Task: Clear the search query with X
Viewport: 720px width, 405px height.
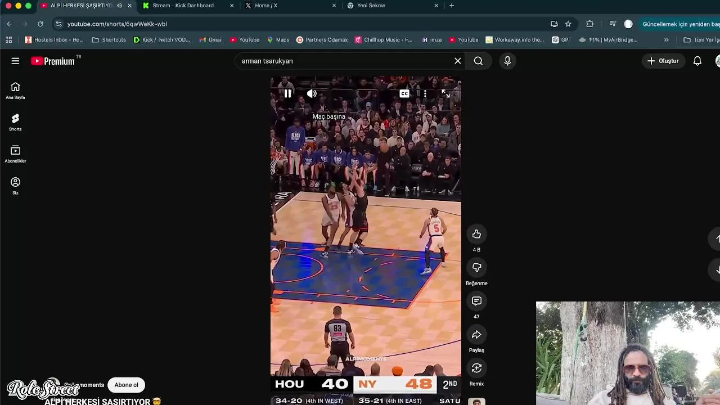Action: point(458,61)
